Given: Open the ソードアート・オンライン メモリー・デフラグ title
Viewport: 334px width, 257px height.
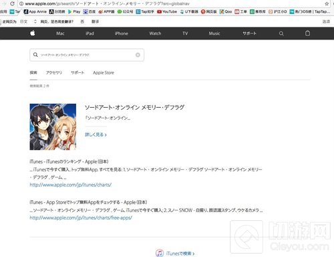Looking at the screenshot, I should 134,107.
